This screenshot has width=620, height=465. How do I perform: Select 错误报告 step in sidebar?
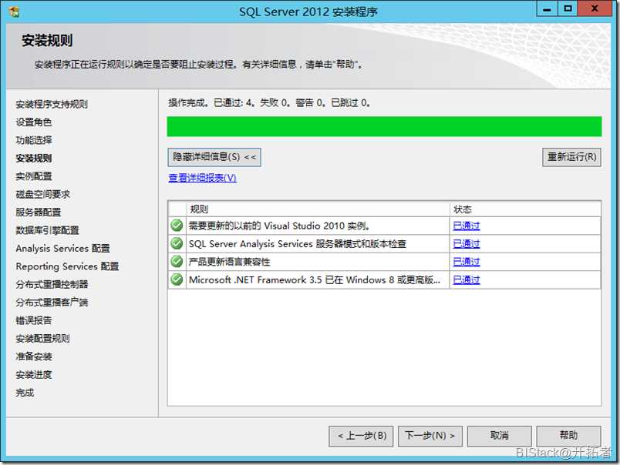(x=34, y=320)
